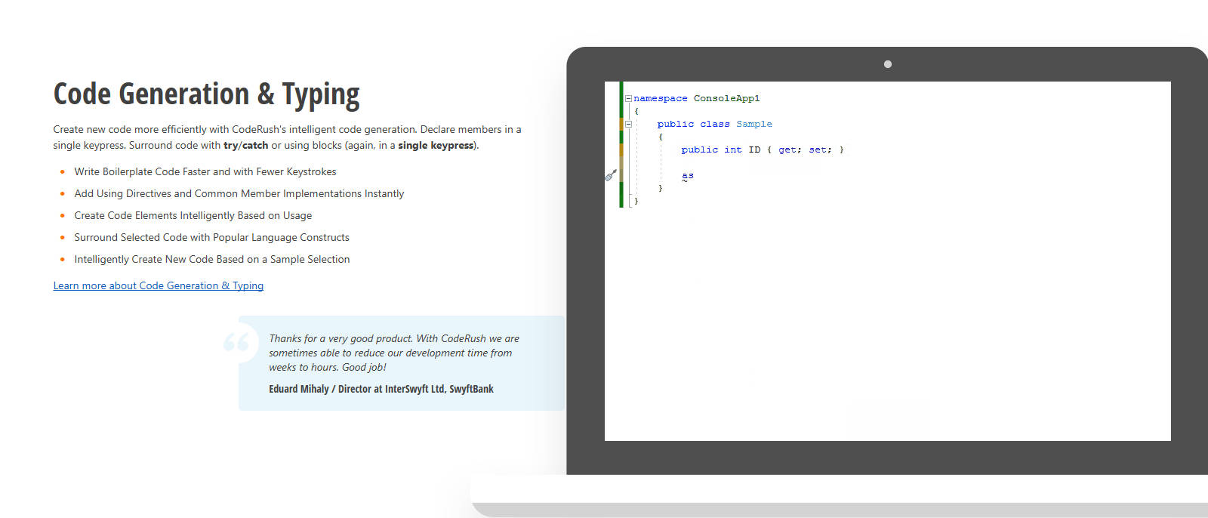This screenshot has width=1208, height=518.
Task: Click the attribution "Eduard Mihaly / Director at InterSwyft Ltd, SwyftBank"
Action: 381,390
